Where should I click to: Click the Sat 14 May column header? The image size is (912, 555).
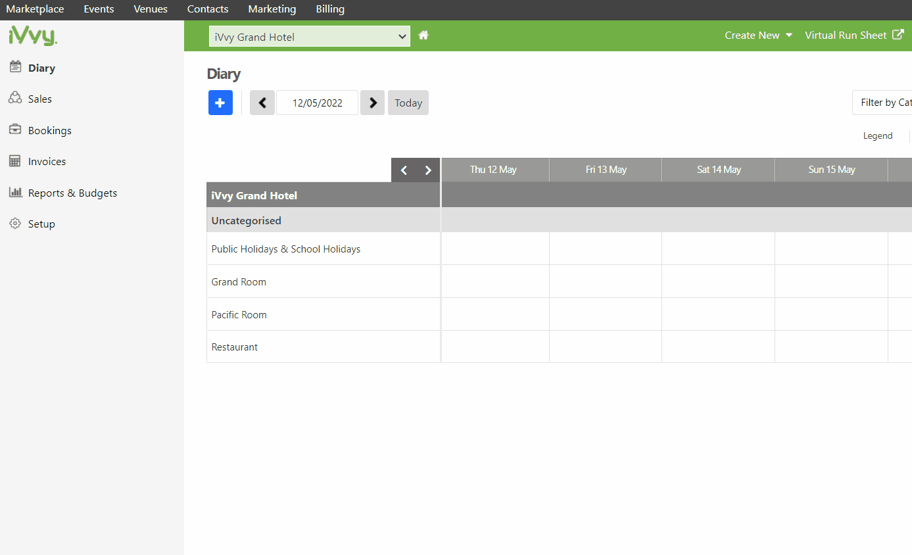coord(719,170)
